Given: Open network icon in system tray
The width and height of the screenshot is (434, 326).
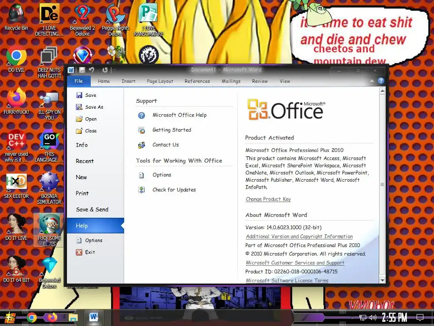Looking at the screenshot, I should [363, 318].
